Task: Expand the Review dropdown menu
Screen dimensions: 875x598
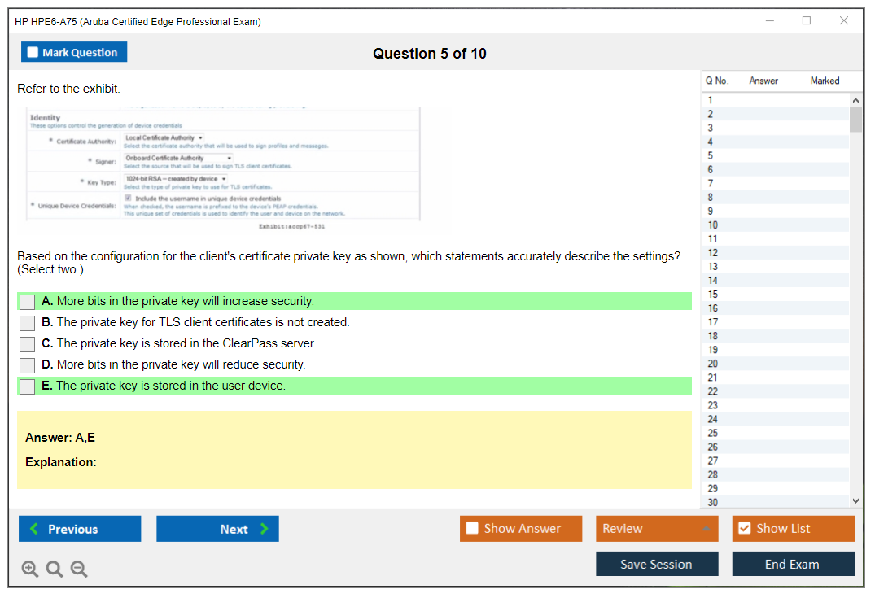Action: click(x=705, y=529)
